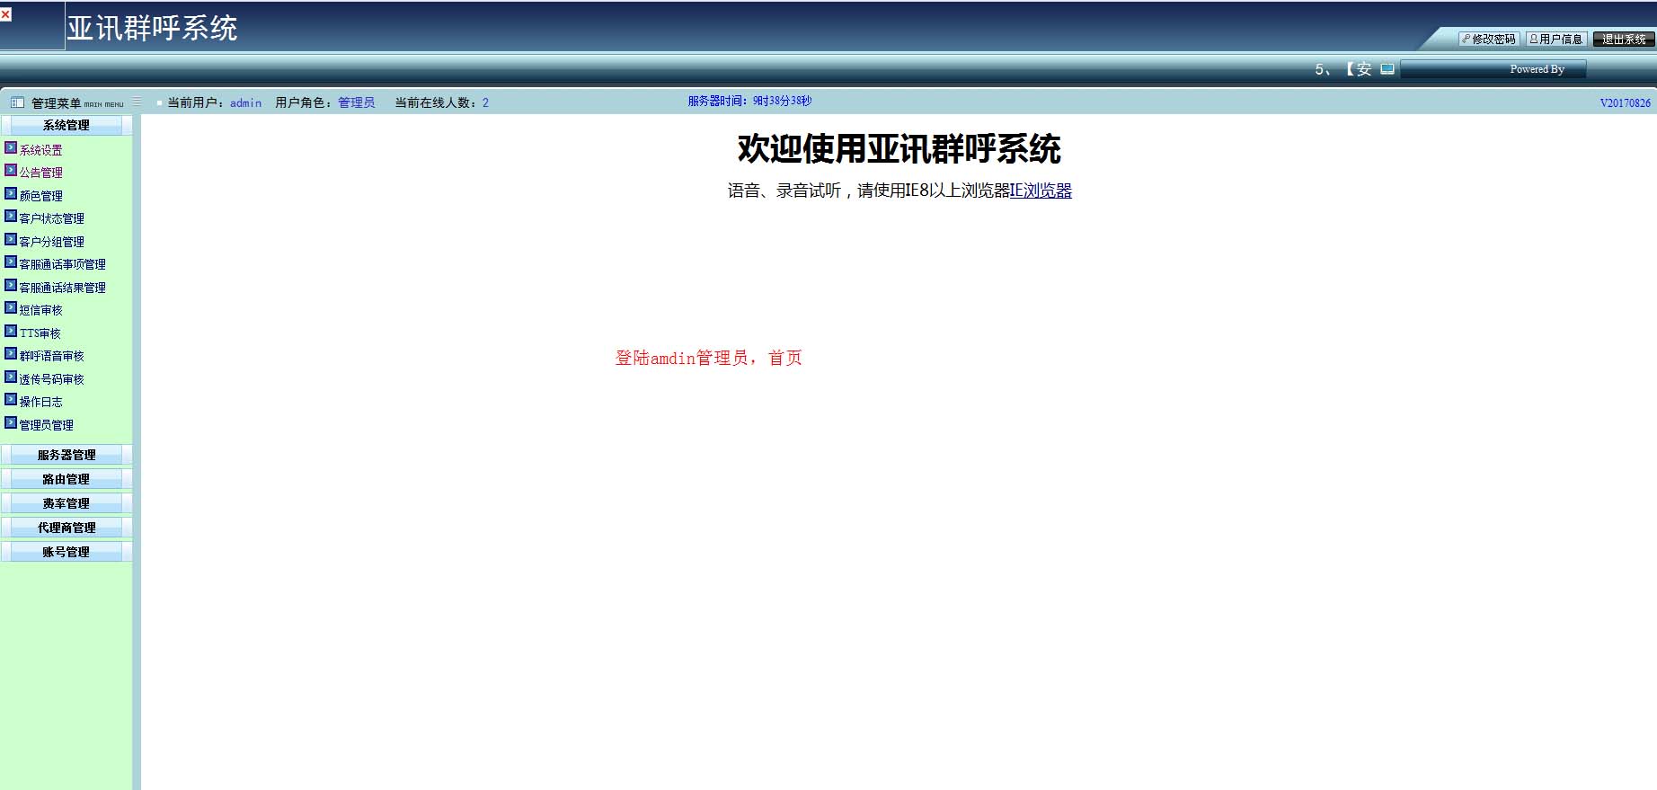Open 系统设置 in the sidebar
The height and width of the screenshot is (790, 1657).
coord(41,150)
